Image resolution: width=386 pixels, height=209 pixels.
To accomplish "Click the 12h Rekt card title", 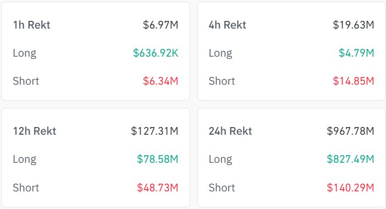I will pyautogui.click(x=35, y=131).
